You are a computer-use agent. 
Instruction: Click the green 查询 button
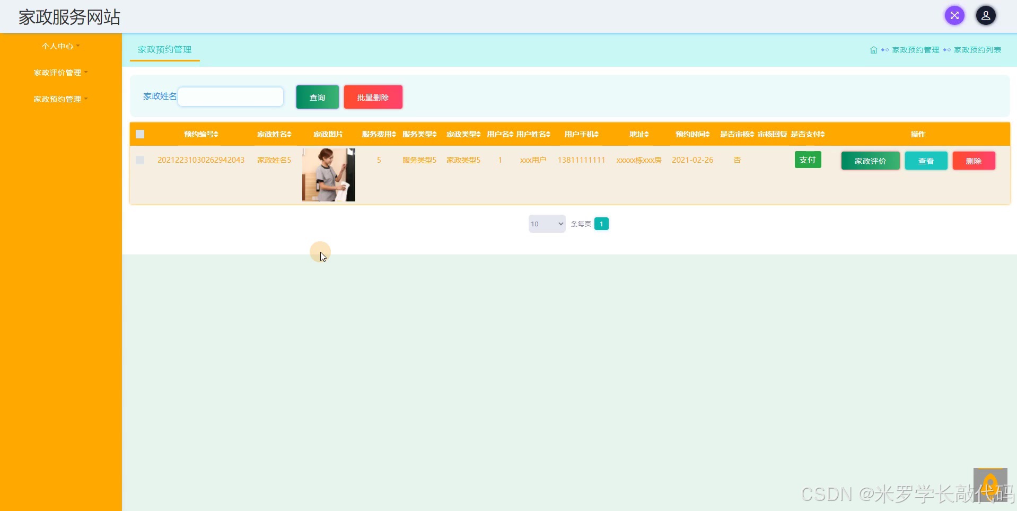[318, 97]
